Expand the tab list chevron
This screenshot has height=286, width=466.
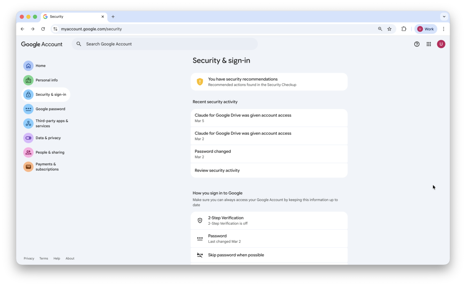pos(444,16)
